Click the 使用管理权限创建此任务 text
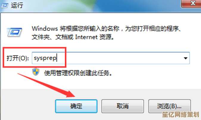 pos(78,73)
